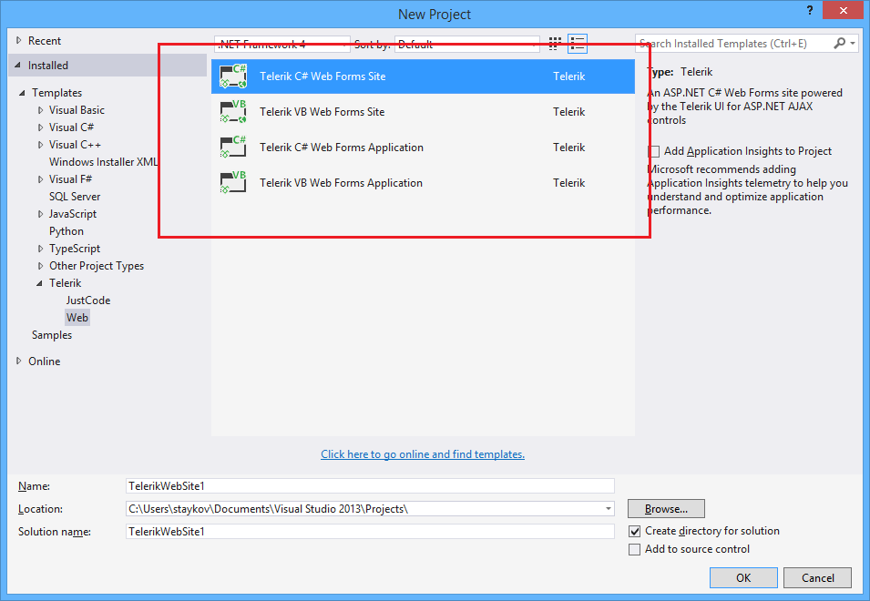Expand the JavaScript node
This screenshot has height=601, width=870.
40,214
